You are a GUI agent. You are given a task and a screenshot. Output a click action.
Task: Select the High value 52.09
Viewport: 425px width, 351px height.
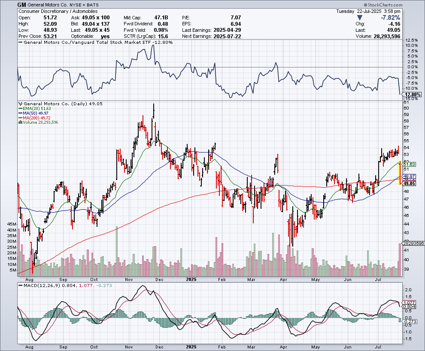click(x=50, y=24)
